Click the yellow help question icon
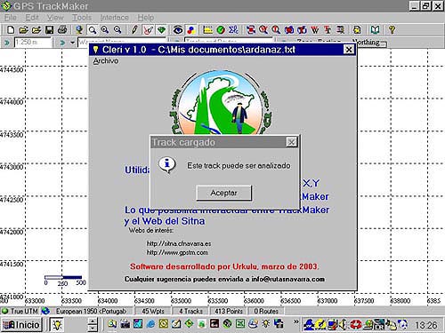Viewport: 445px width, 333px height. point(392,30)
